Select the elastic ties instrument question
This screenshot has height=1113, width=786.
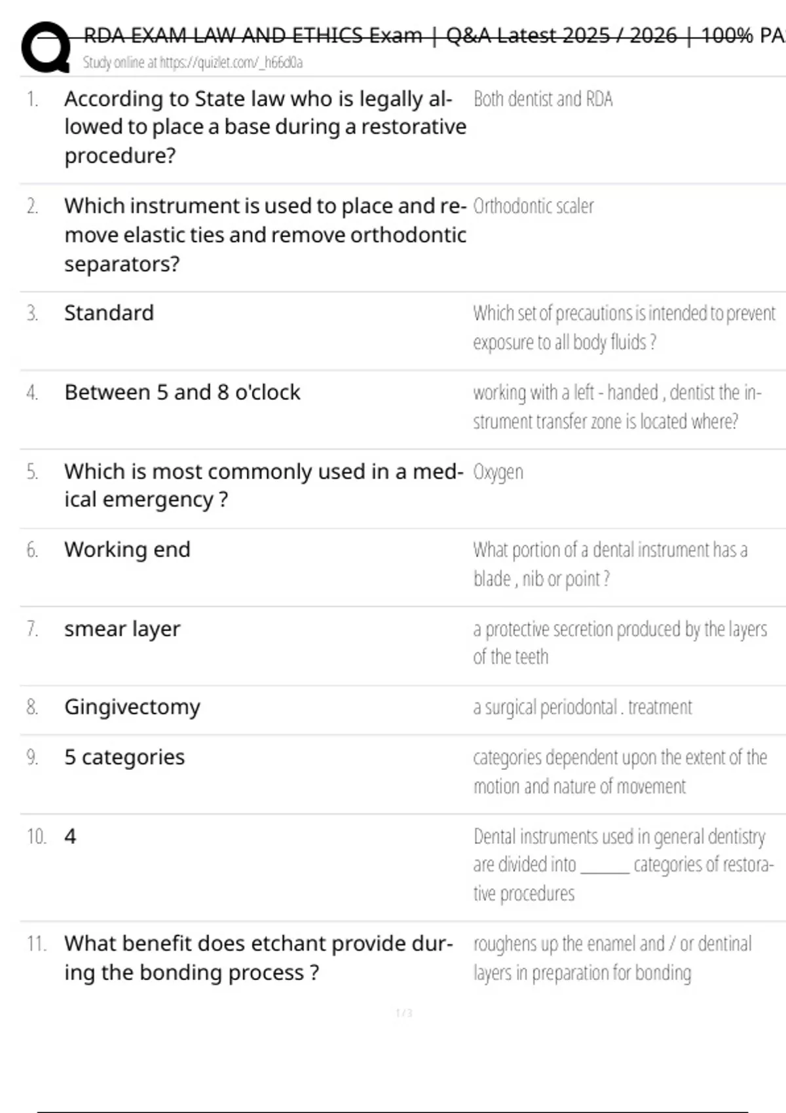[265, 235]
